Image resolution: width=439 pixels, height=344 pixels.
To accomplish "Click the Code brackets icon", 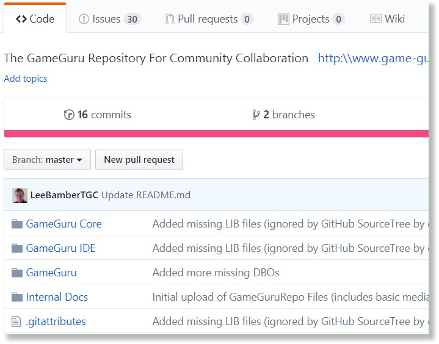I will [x=21, y=19].
